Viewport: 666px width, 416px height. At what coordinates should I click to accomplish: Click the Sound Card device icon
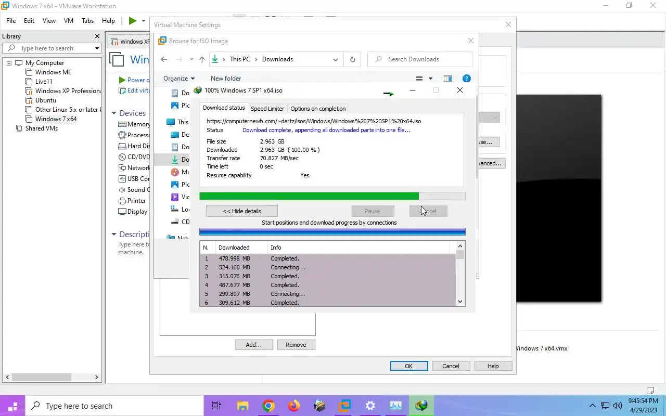[x=122, y=190]
